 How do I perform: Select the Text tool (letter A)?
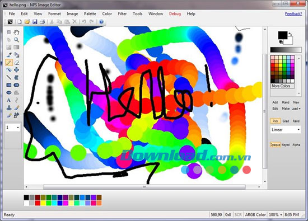tap(9, 100)
